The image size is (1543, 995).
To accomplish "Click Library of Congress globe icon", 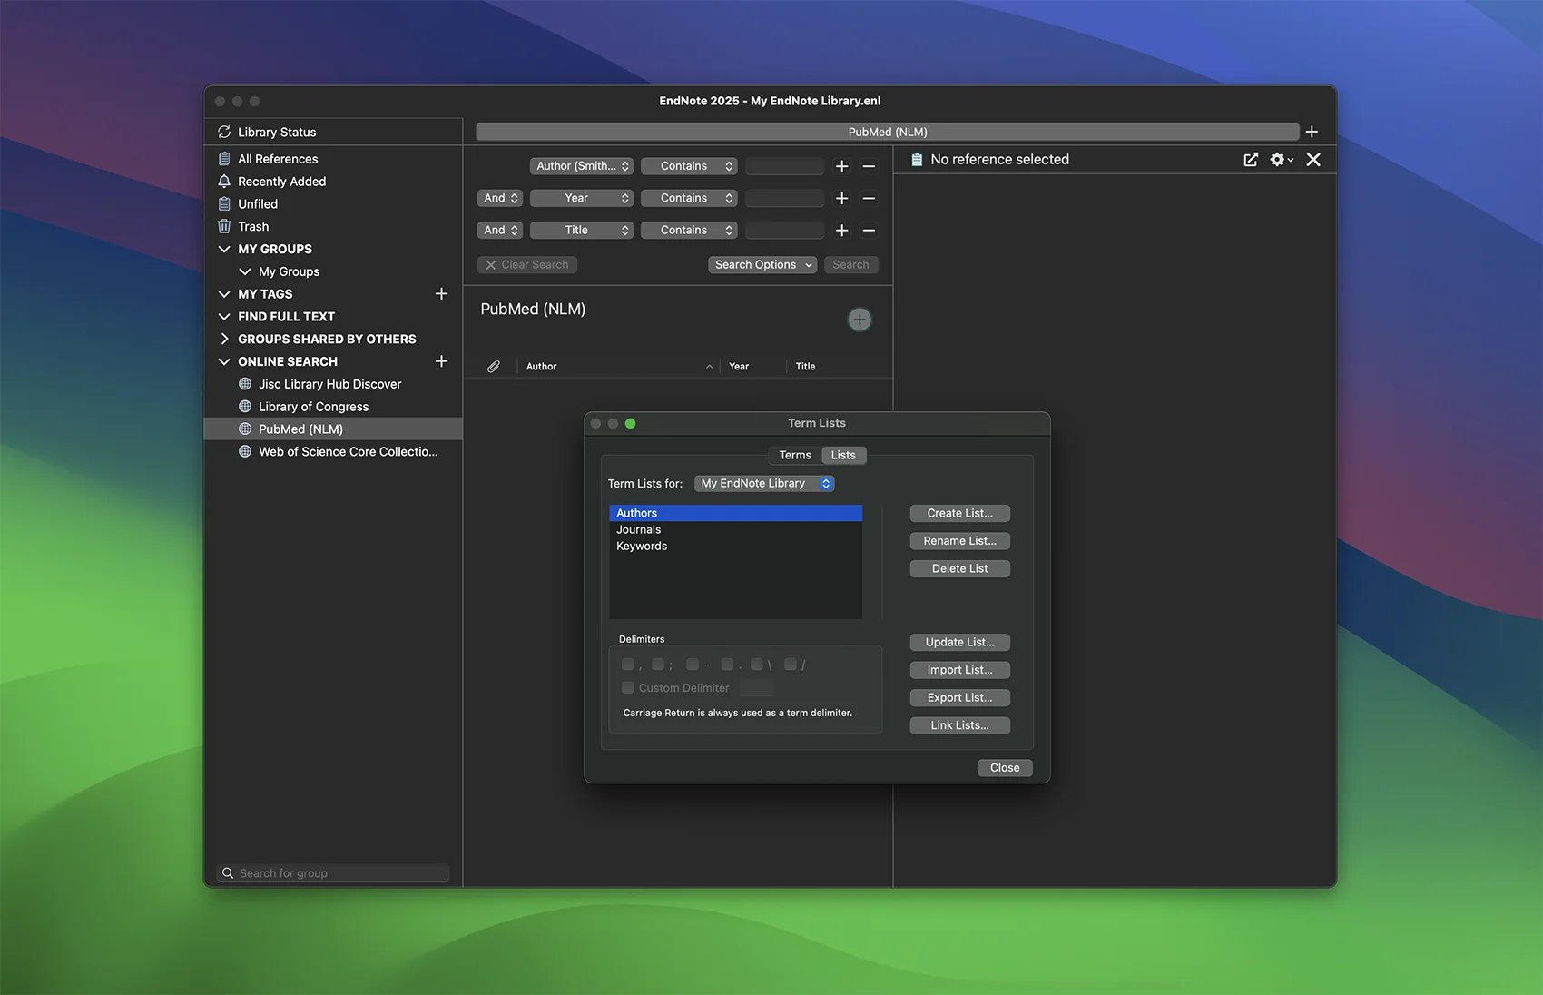I will [x=245, y=407].
